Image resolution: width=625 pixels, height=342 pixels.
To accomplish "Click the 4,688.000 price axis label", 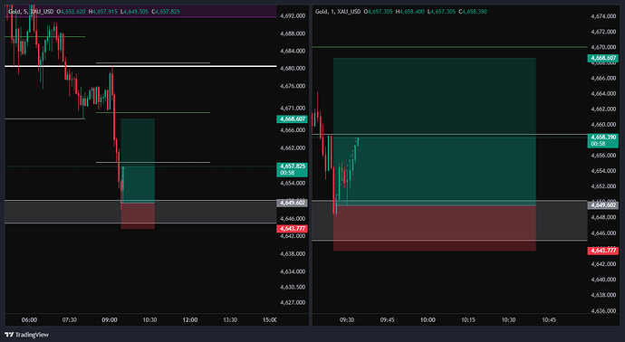I will point(293,33).
